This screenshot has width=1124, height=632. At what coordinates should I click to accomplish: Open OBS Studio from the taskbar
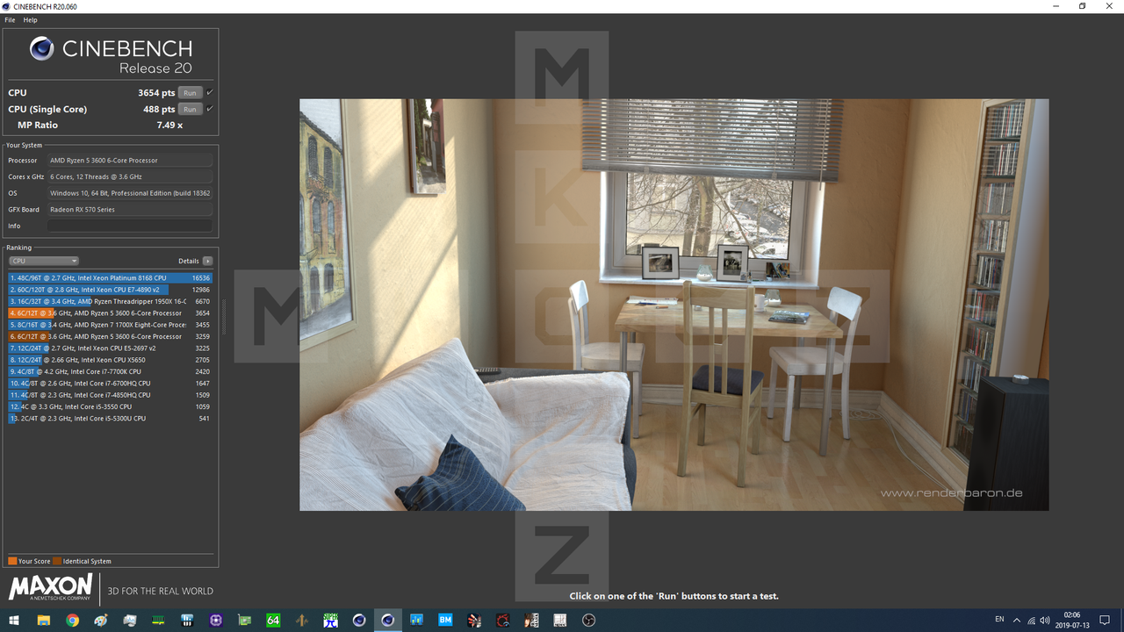[589, 620]
